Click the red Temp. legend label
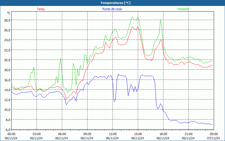 [x=41, y=9]
